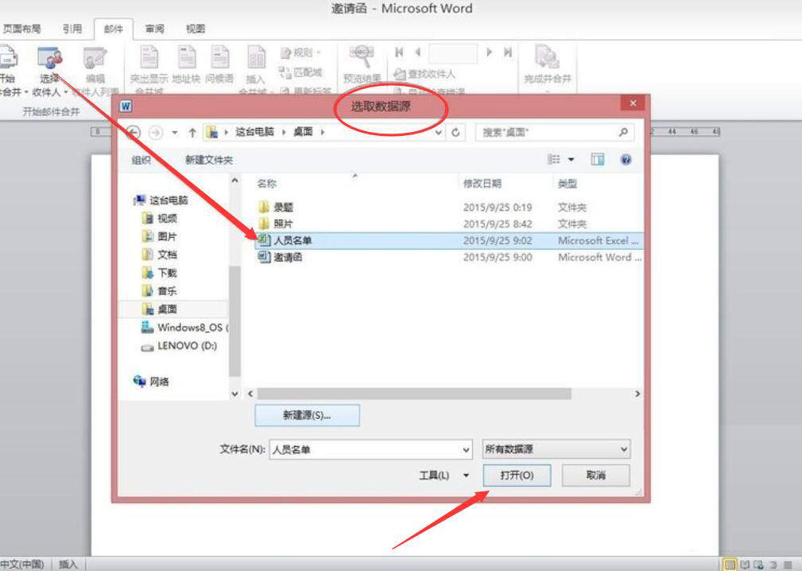
Task: Select LENOVO (D:) drive
Action: (179, 346)
